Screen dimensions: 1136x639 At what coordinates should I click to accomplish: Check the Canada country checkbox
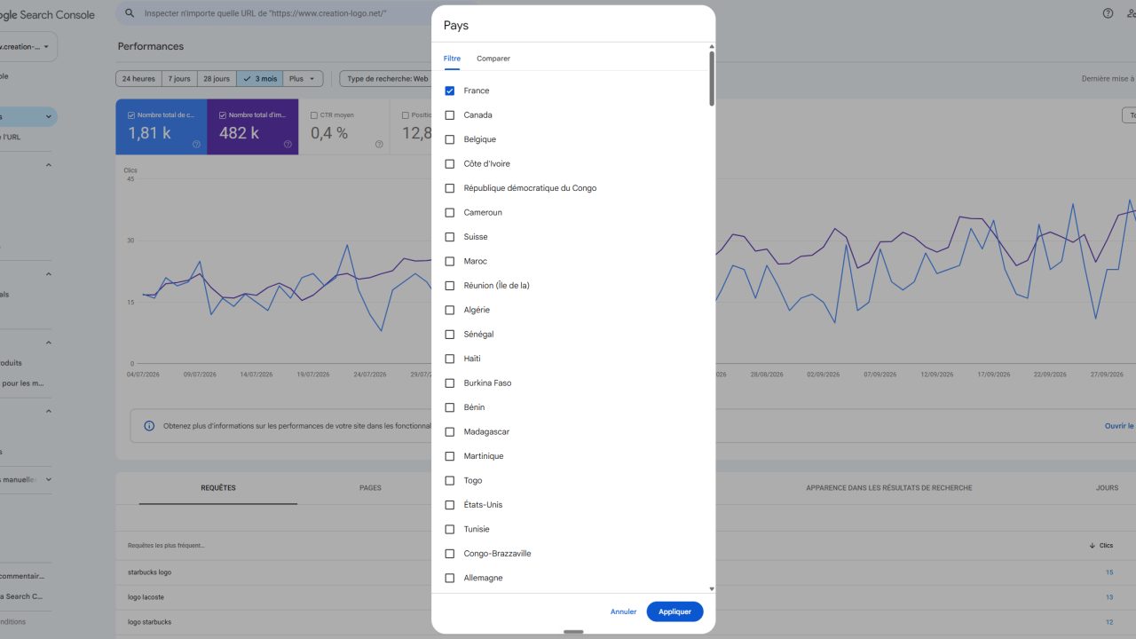[x=450, y=115]
